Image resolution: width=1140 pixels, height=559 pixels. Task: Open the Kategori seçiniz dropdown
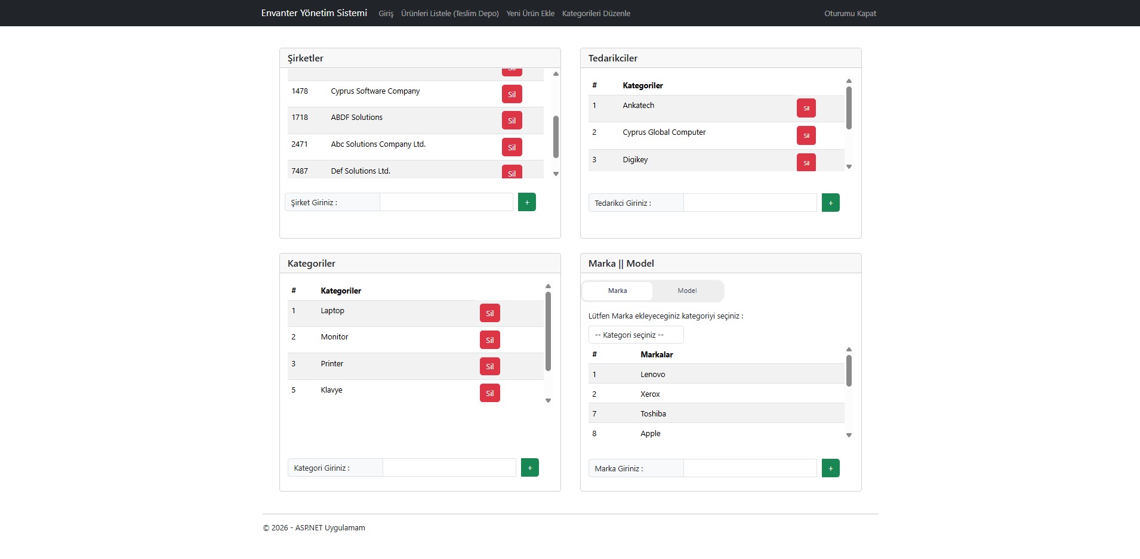(636, 335)
